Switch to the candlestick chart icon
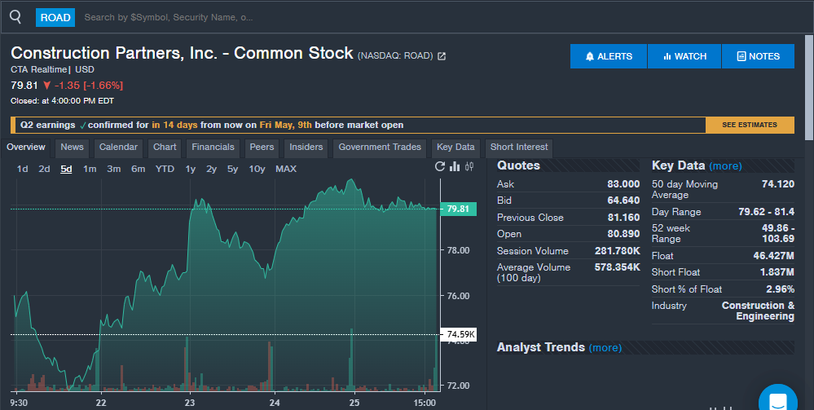Screen dimensions: 814x410 pyautogui.click(x=469, y=166)
